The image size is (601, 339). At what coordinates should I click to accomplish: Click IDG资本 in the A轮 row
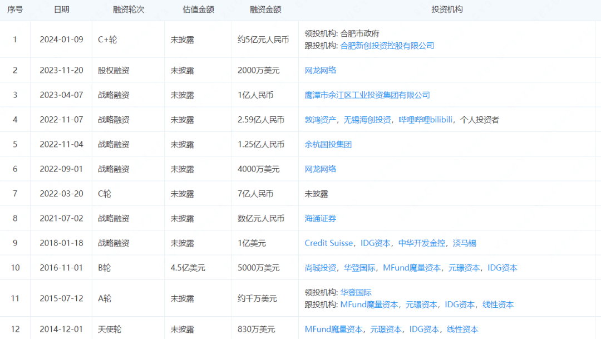460,304
